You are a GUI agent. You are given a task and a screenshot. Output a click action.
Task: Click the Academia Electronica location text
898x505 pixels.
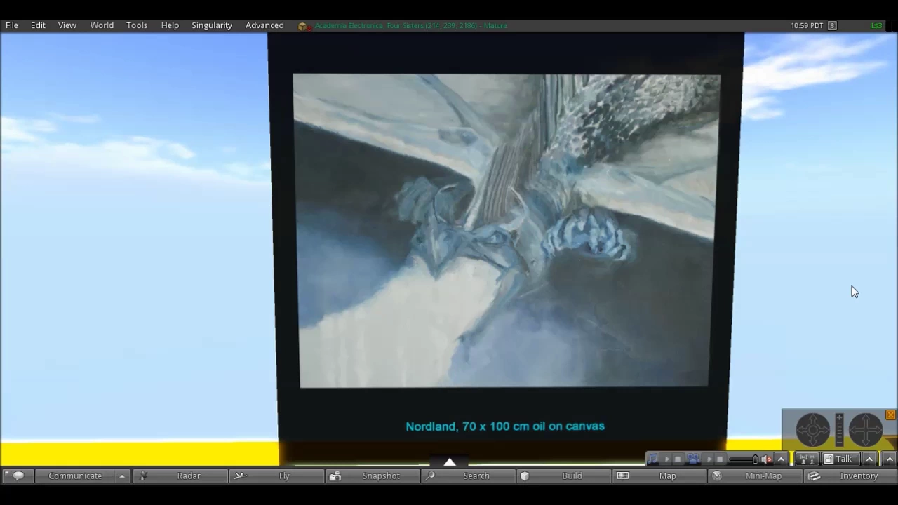coord(410,26)
